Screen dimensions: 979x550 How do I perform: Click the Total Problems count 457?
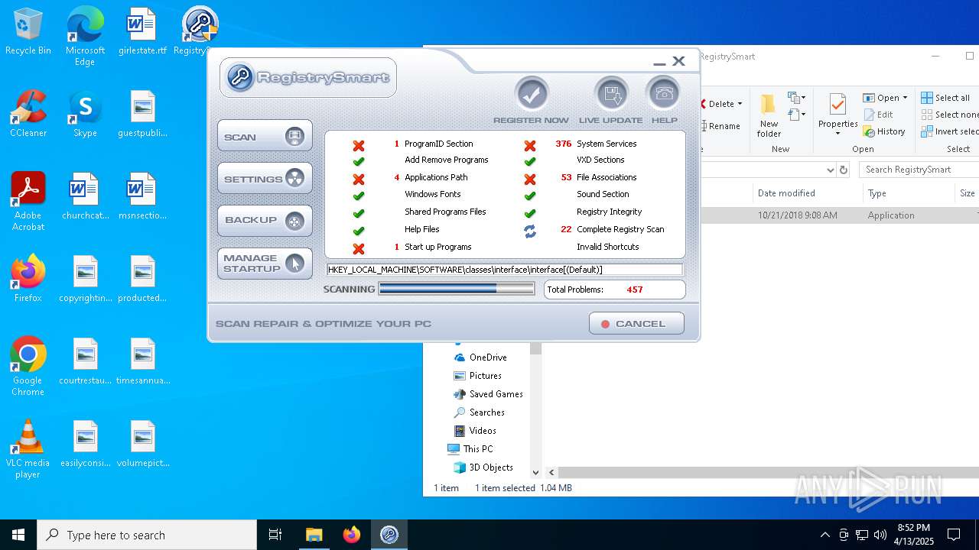point(635,290)
